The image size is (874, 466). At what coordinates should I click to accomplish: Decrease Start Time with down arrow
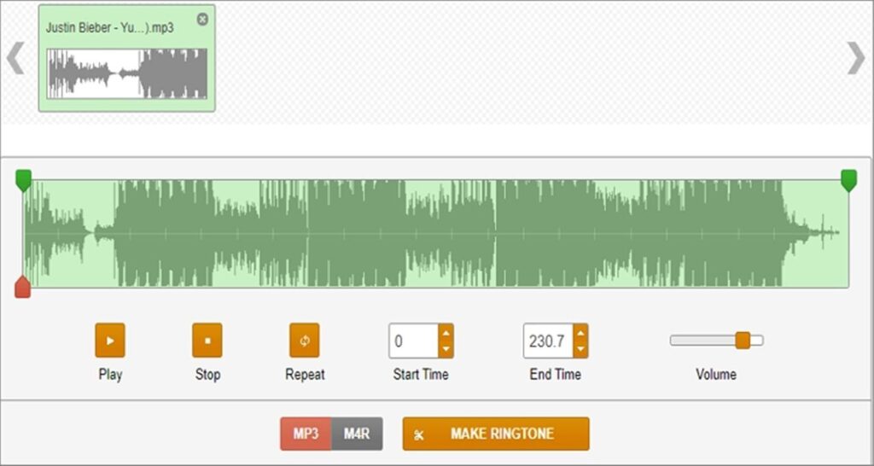point(446,348)
